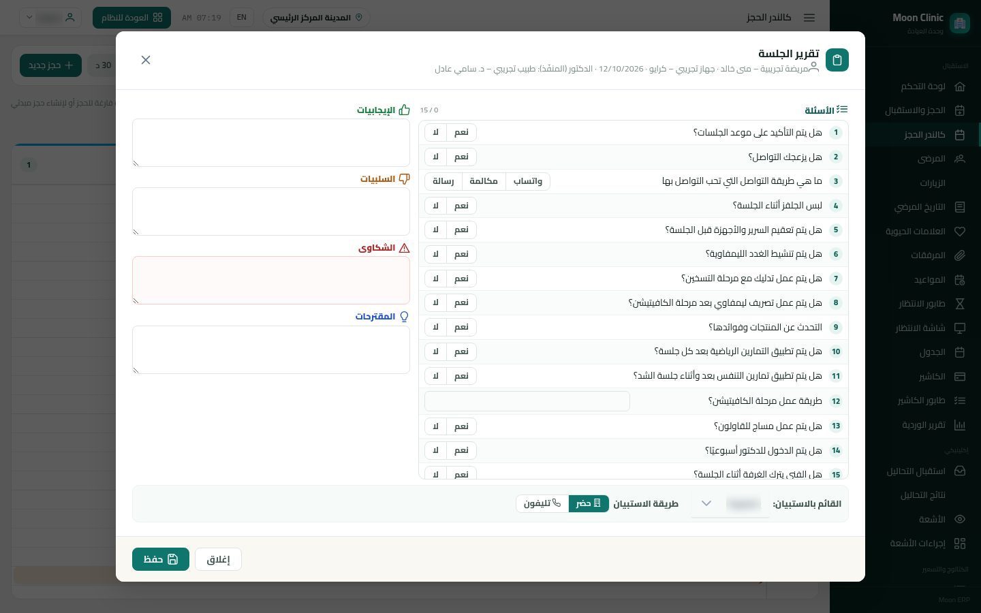Click the warning triangle الشكاوى icon

(x=404, y=248)
